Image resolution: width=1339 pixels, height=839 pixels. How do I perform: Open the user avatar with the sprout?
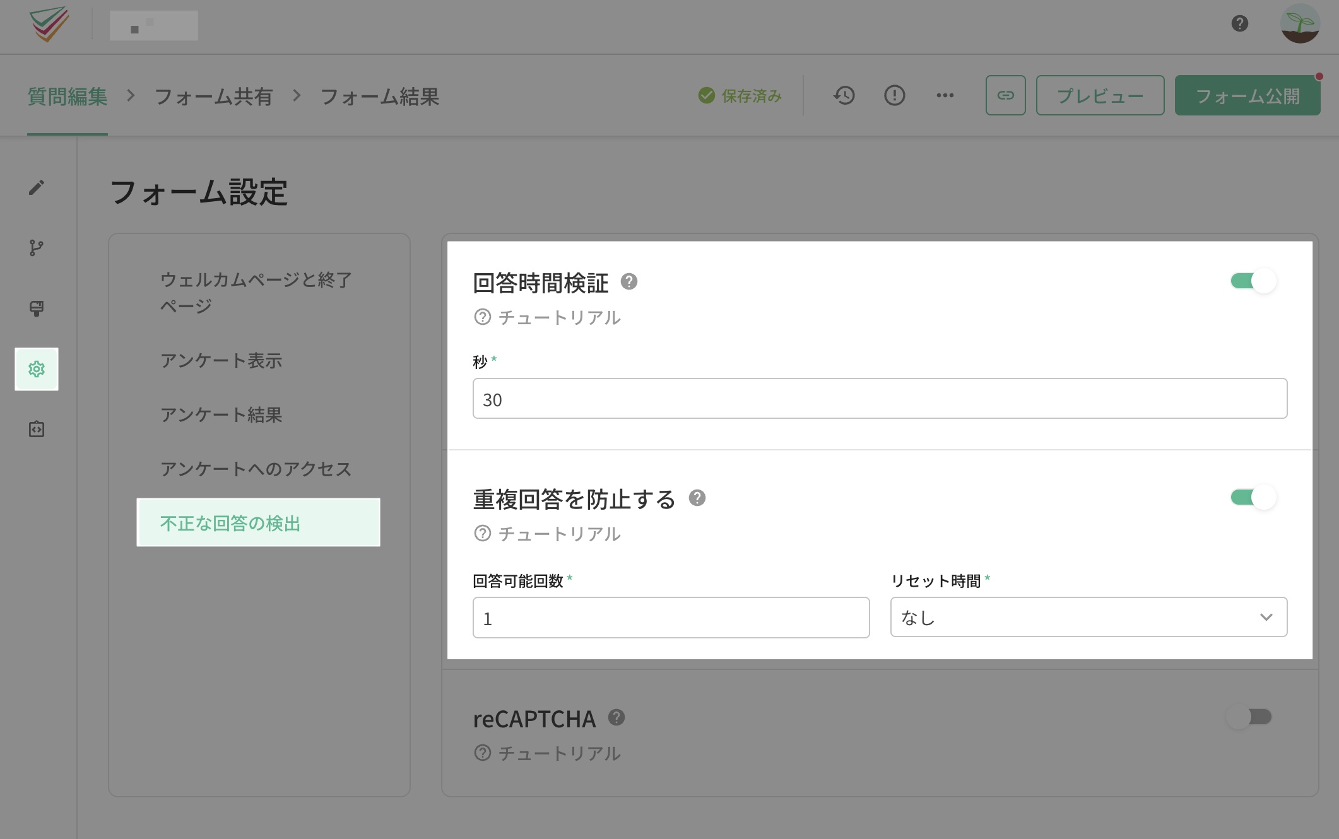(1300, 24)
